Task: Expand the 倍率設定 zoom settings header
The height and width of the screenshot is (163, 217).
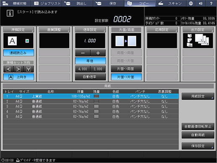Action: pyautogui.click(x=90, y=30)
